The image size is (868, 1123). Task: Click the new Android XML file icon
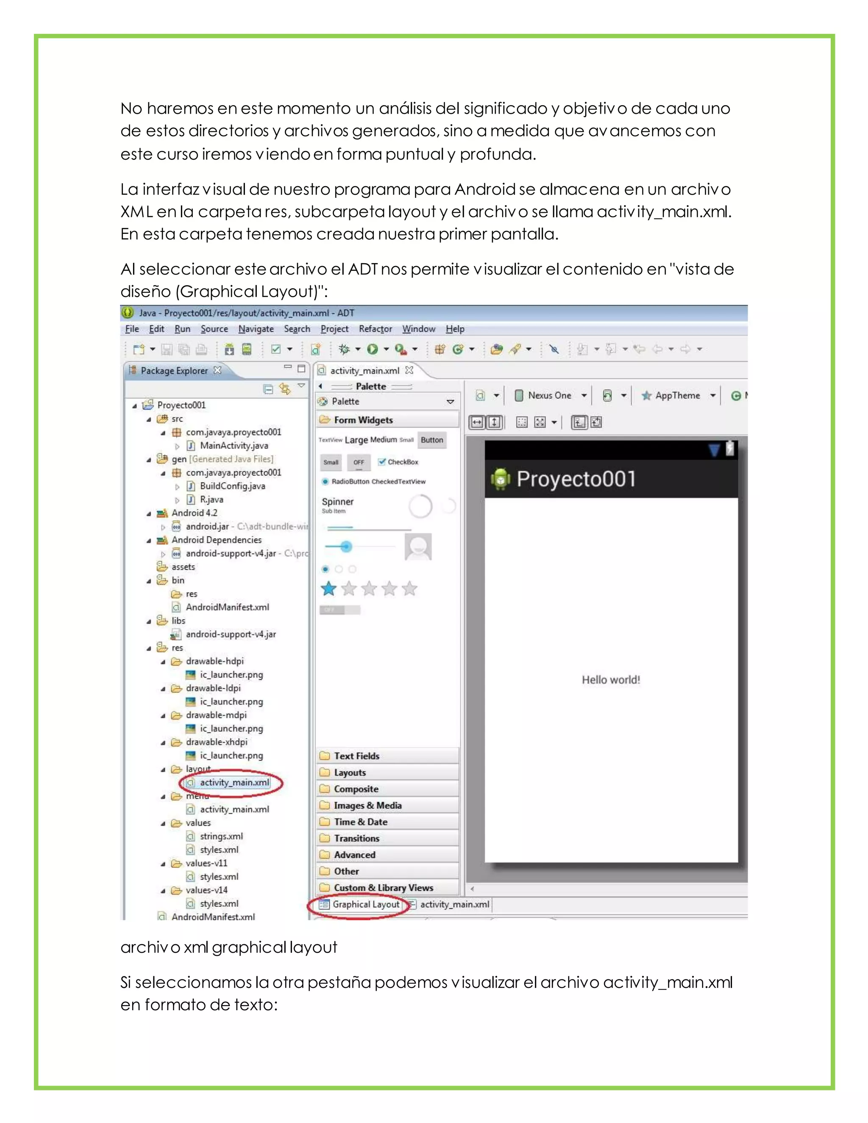pos(316,350)
